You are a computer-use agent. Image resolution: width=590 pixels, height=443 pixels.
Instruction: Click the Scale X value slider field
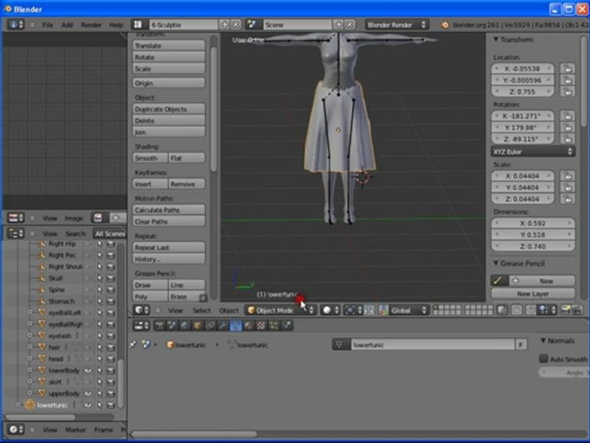[523, 176]
